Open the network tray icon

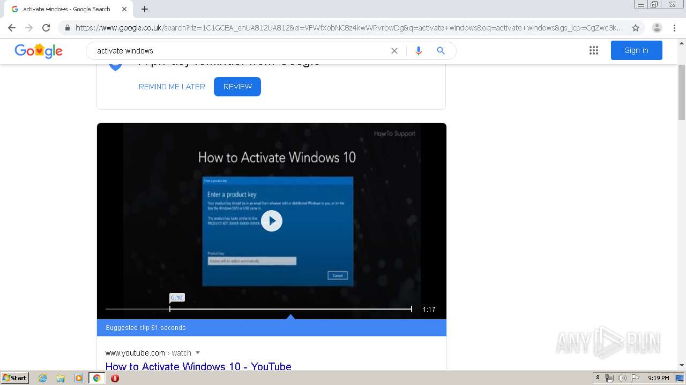(609, 378)
